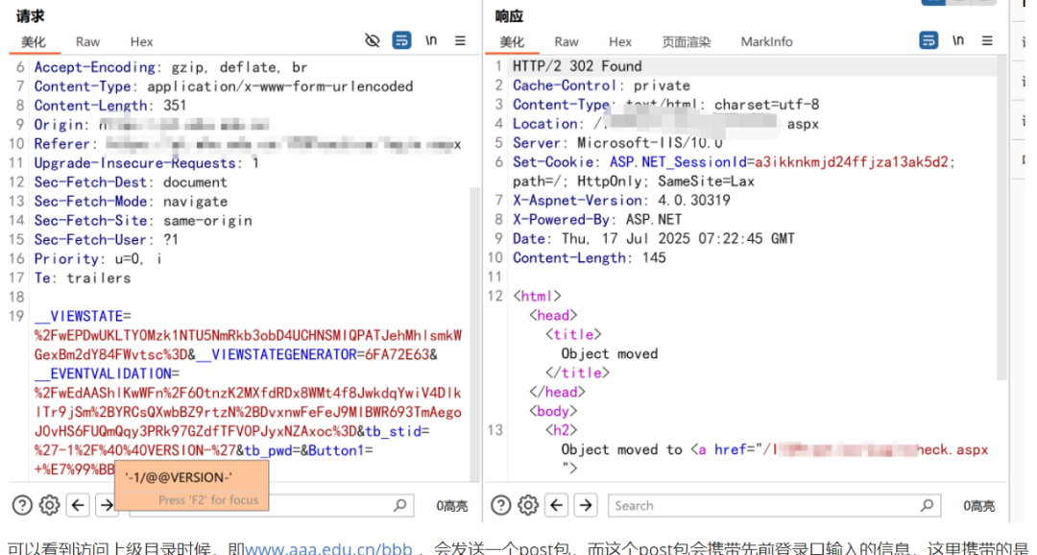This screenshot has width=1037, height=555.
Task: Toggle response \n non-printable characters
Action: (x=958, y=40)
